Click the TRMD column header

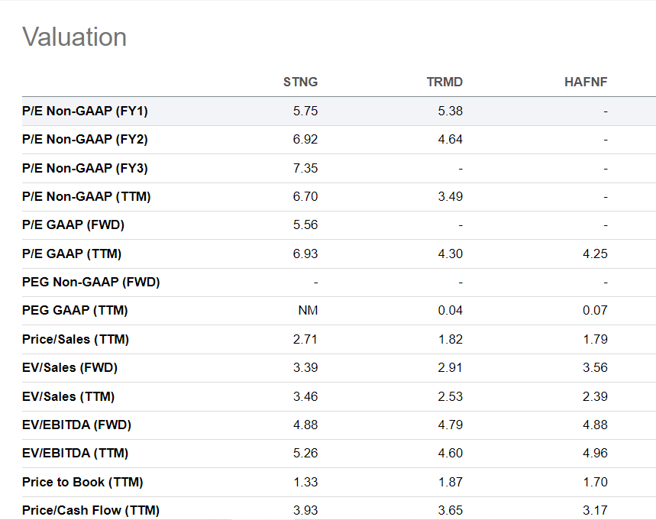444,82
